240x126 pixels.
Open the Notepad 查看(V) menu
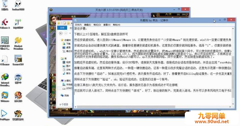coord(107,25)
